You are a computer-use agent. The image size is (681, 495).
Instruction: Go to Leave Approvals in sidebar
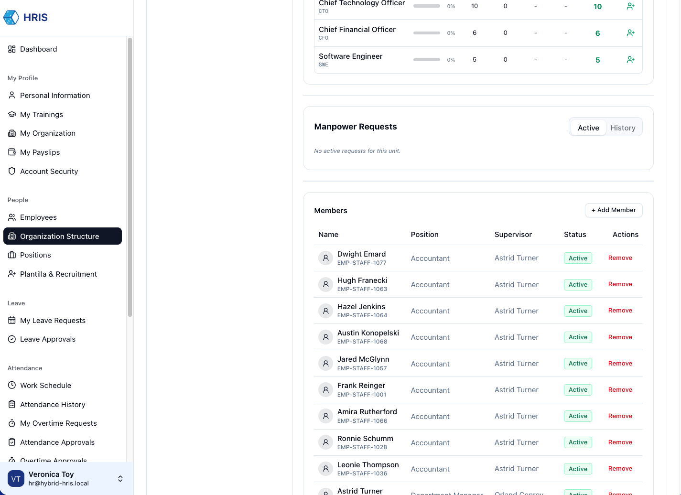tap(48, 339)
